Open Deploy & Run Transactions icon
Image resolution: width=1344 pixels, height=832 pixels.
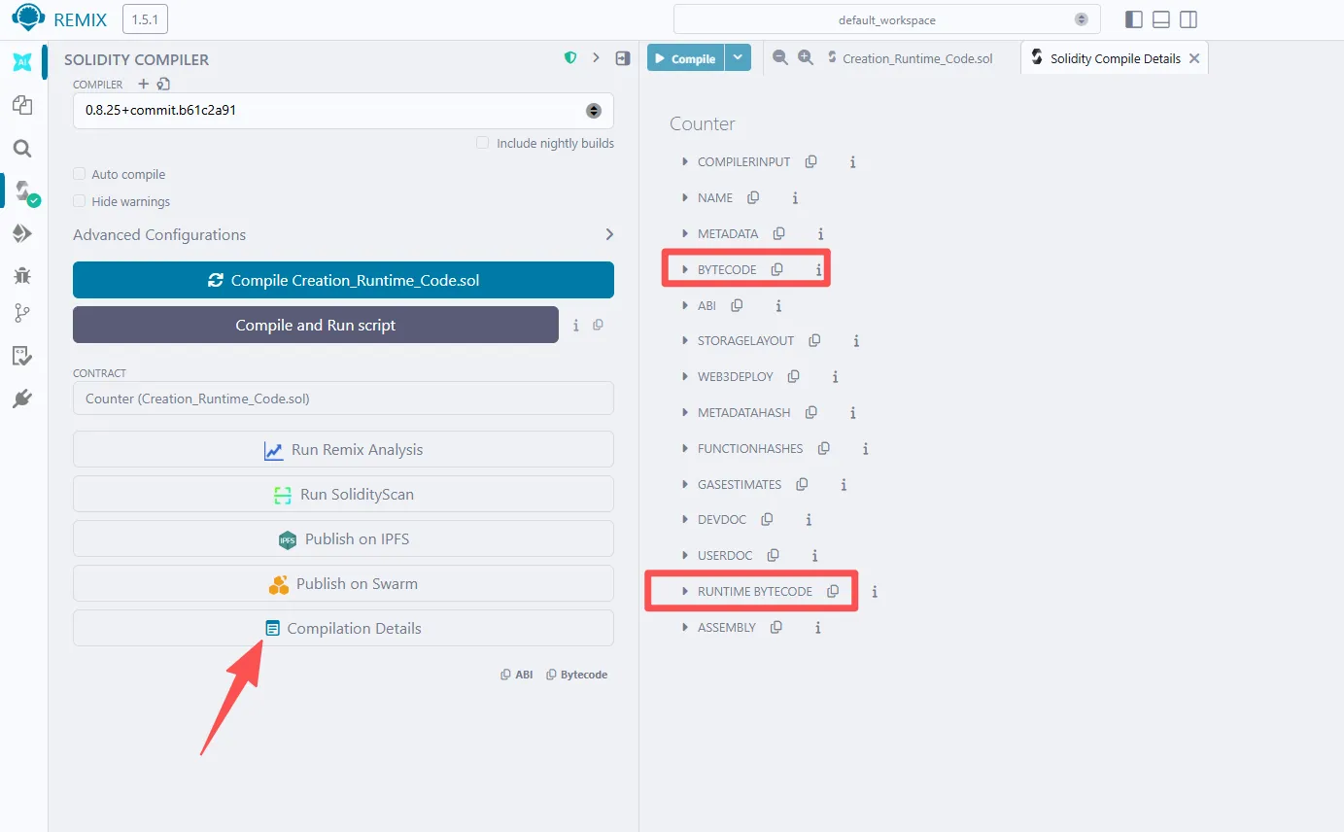pos(21,233)
